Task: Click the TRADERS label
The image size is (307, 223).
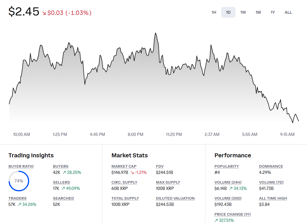Action: tap(17, 198)
